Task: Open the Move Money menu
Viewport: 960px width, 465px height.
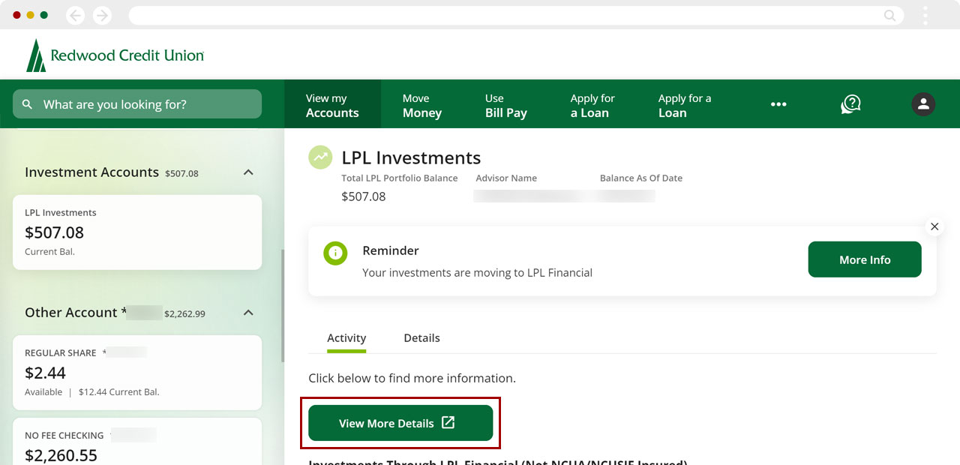Action: pos(421,105)
